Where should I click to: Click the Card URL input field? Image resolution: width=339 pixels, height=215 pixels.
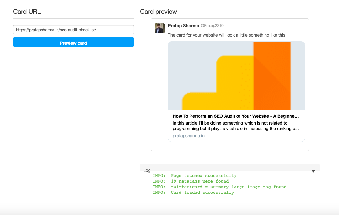[73, 30]
